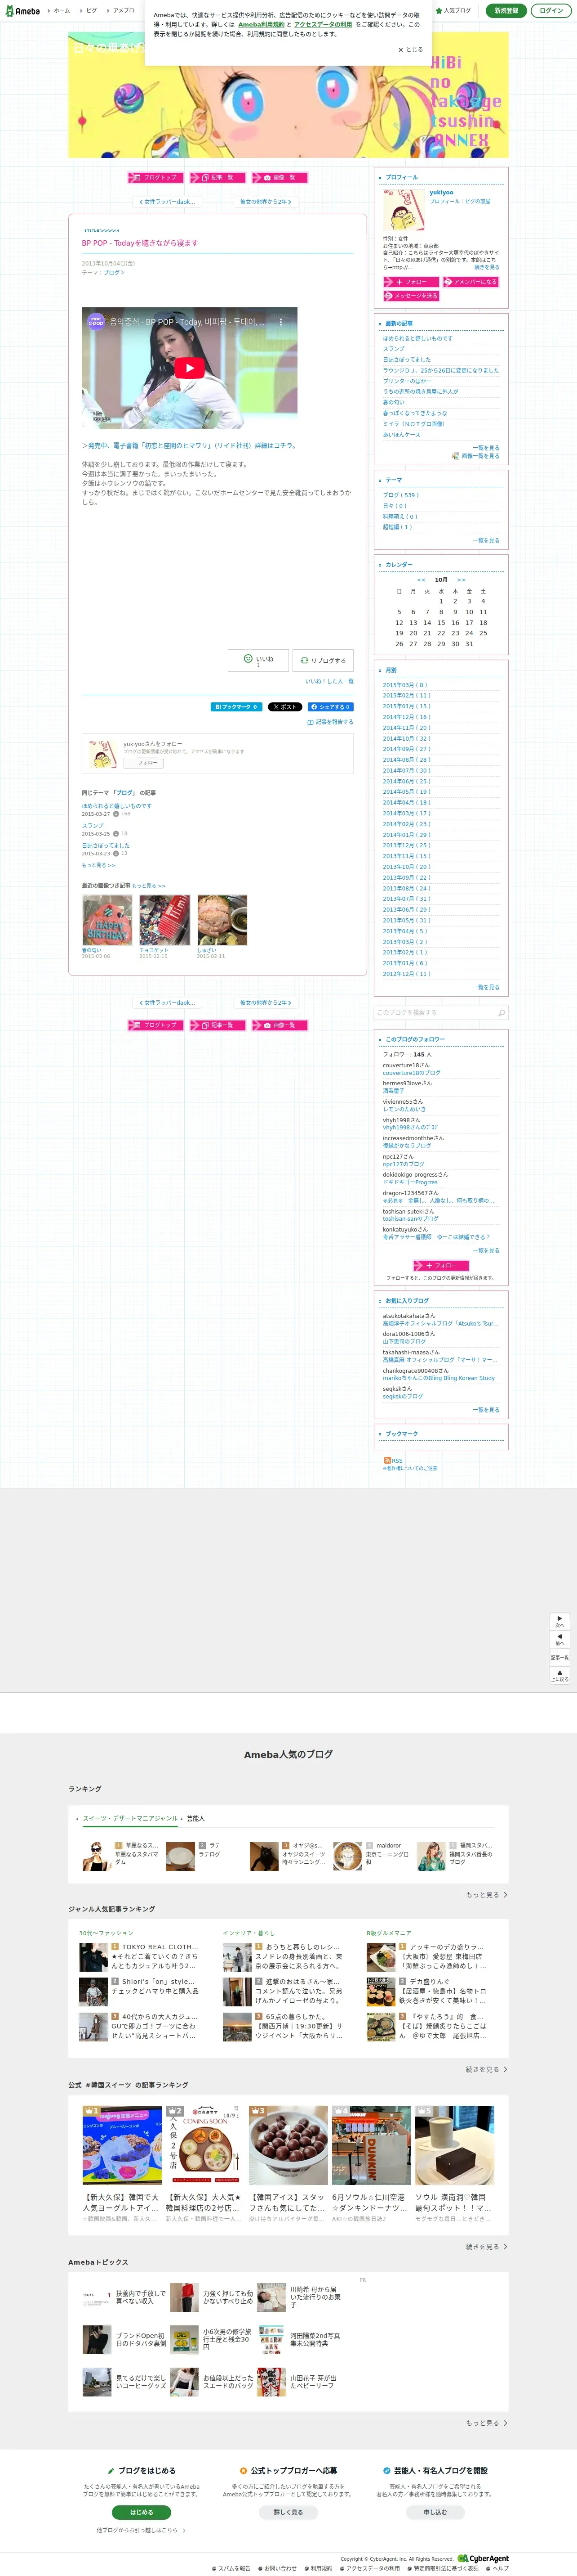Click 一覧を見る under the 月別 archive list
Screen dimensions: 577x2576
(486, 988)
